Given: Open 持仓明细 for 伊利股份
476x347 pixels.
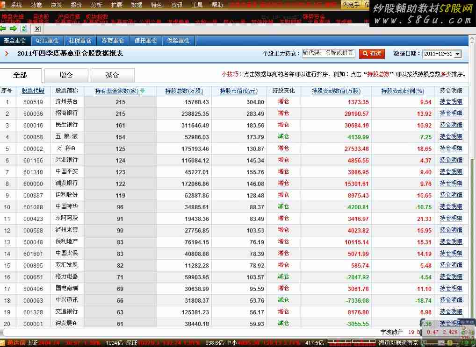Looking at the screenshot, I should click(451, 195).
